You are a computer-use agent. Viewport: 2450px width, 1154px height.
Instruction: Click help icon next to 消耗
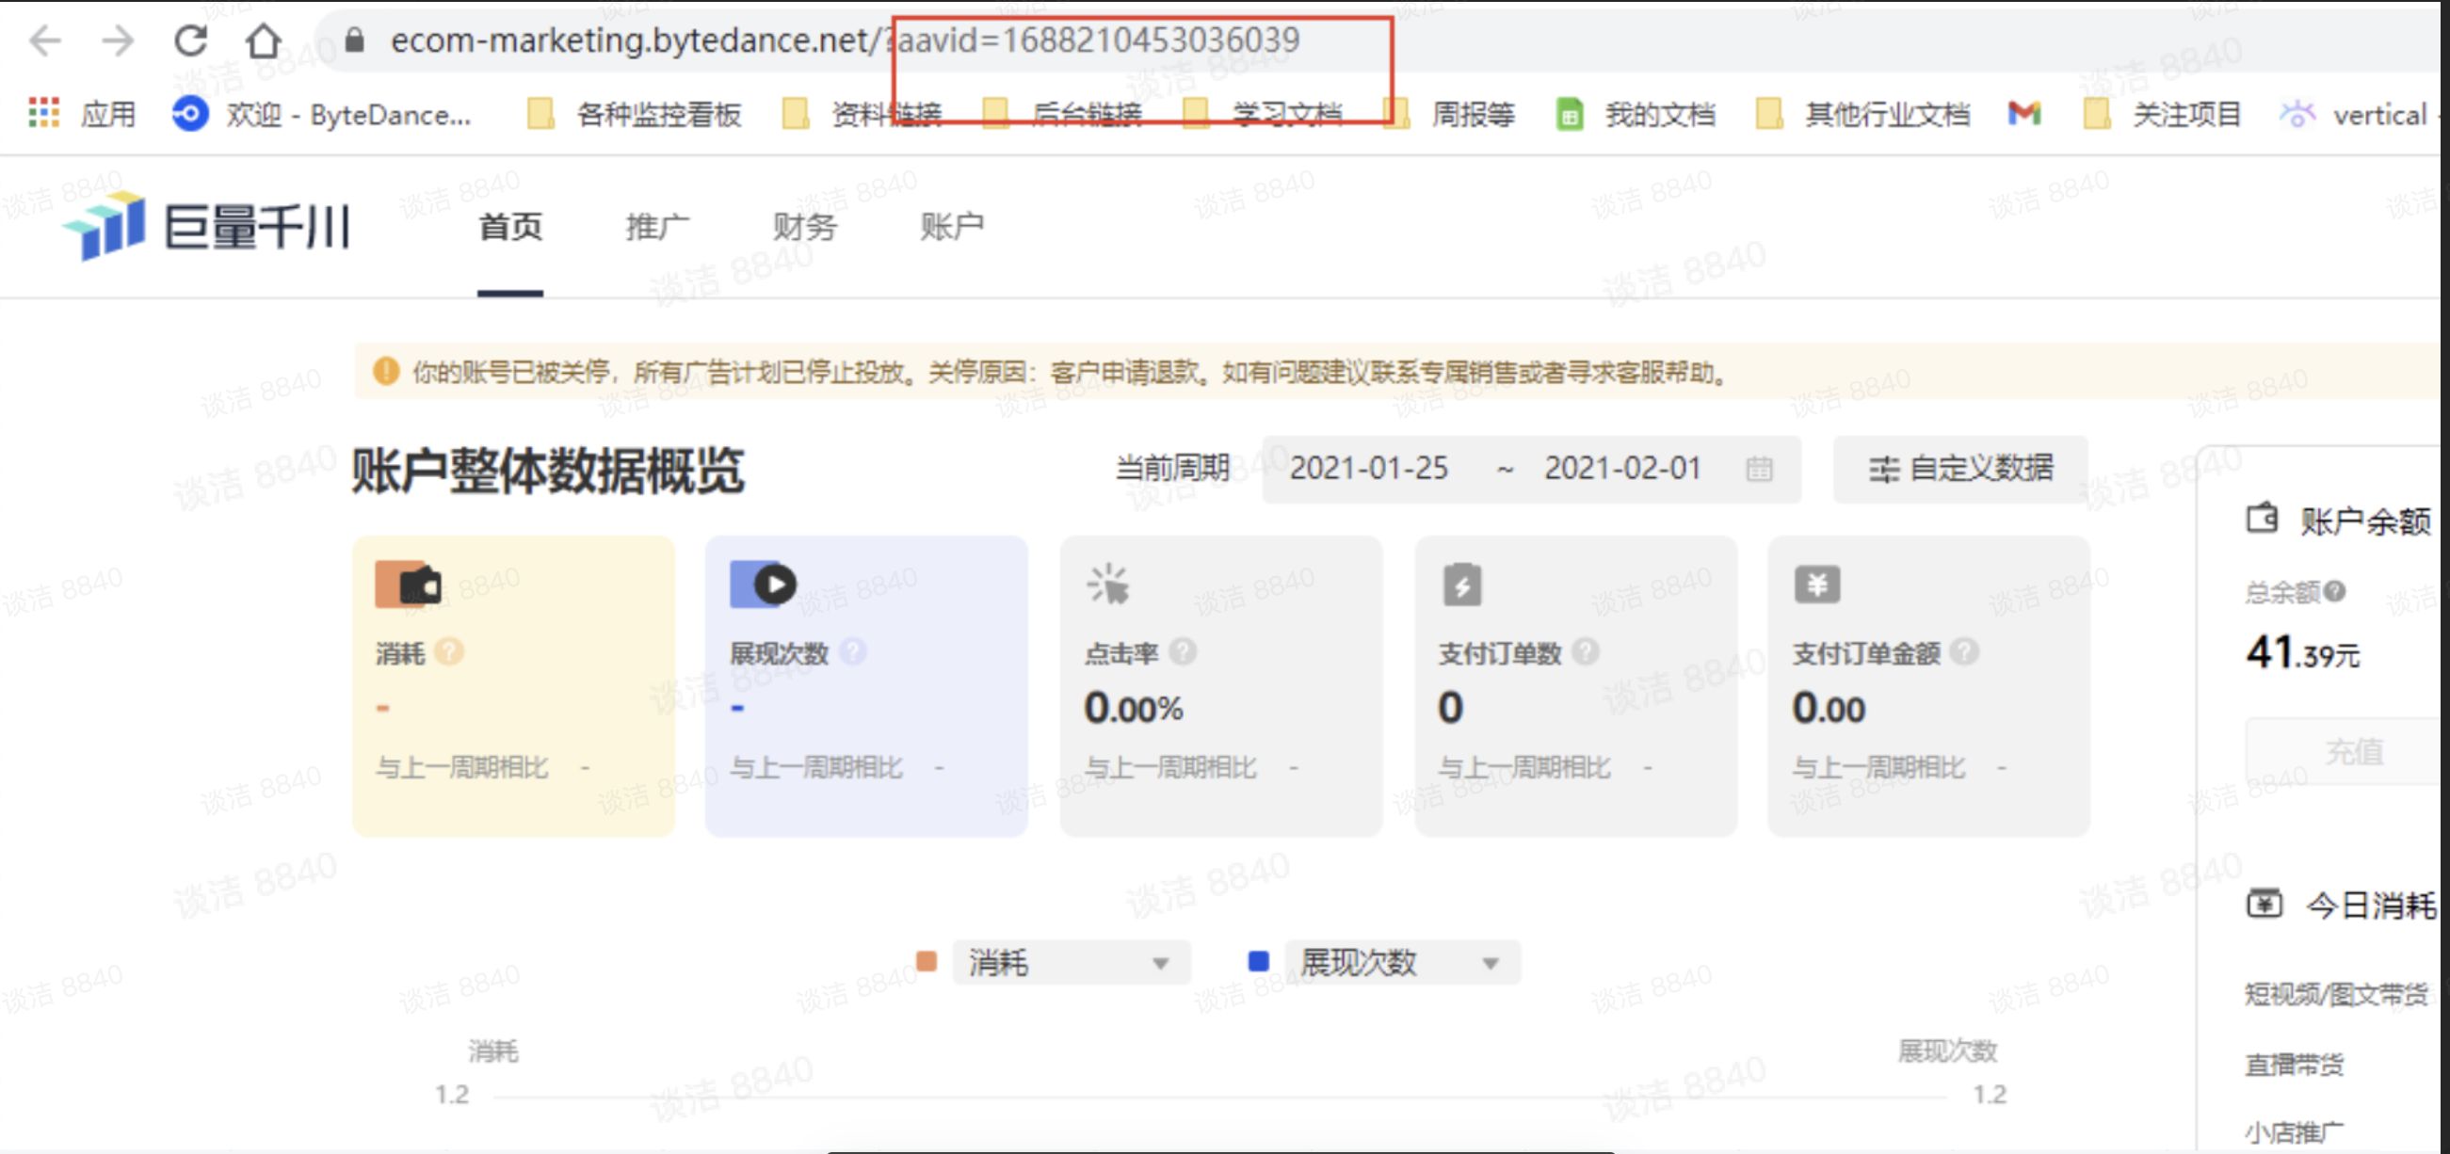[x=449, y=652]
